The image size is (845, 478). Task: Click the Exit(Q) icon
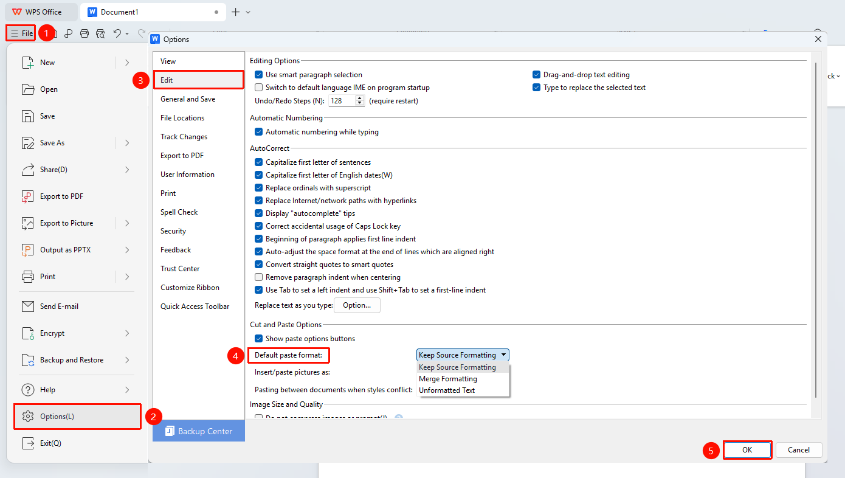[28, 443]
